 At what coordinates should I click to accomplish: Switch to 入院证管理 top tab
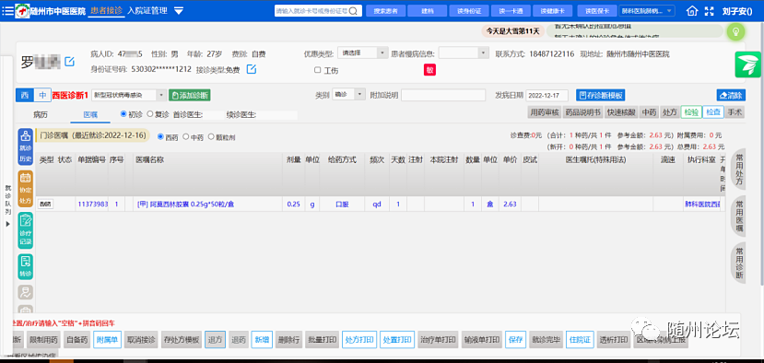147,10
